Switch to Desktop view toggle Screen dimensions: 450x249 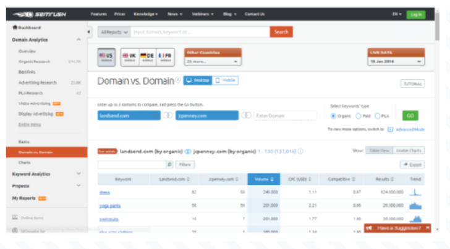197,81
